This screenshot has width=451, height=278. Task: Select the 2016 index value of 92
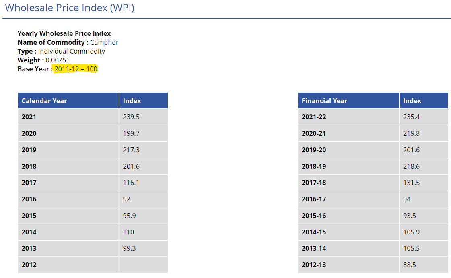point(125,199)
